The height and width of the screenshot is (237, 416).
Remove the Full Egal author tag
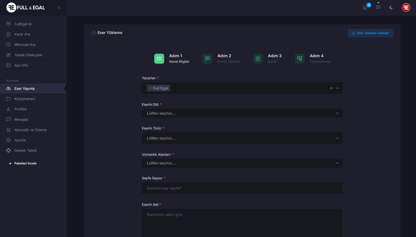[x=150, y=88]
